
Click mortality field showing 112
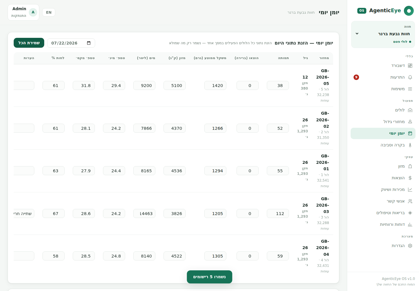(278, 214)
